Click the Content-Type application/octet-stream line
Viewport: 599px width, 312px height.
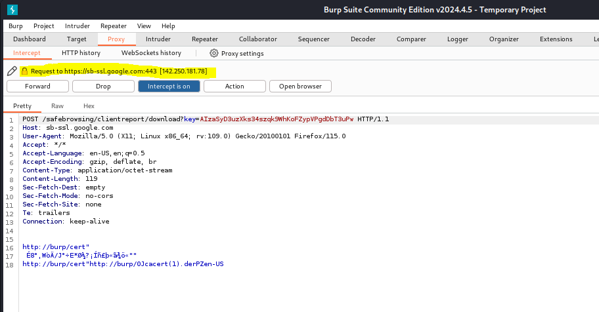(x=97, y=170)
